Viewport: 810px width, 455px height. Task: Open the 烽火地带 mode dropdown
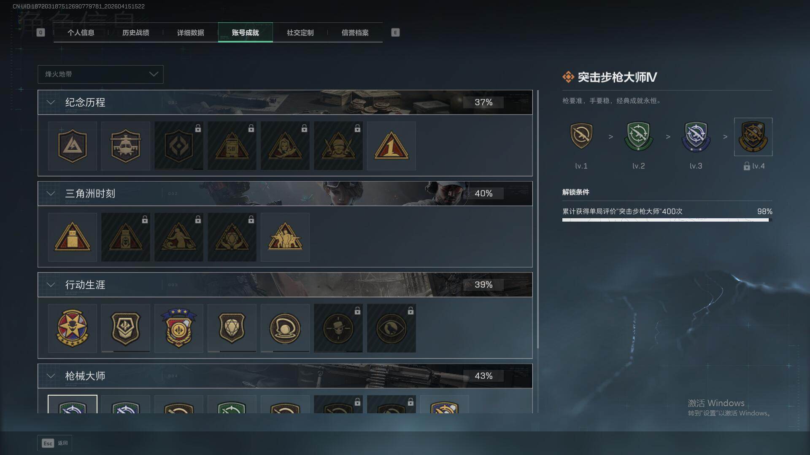point(100,74)
